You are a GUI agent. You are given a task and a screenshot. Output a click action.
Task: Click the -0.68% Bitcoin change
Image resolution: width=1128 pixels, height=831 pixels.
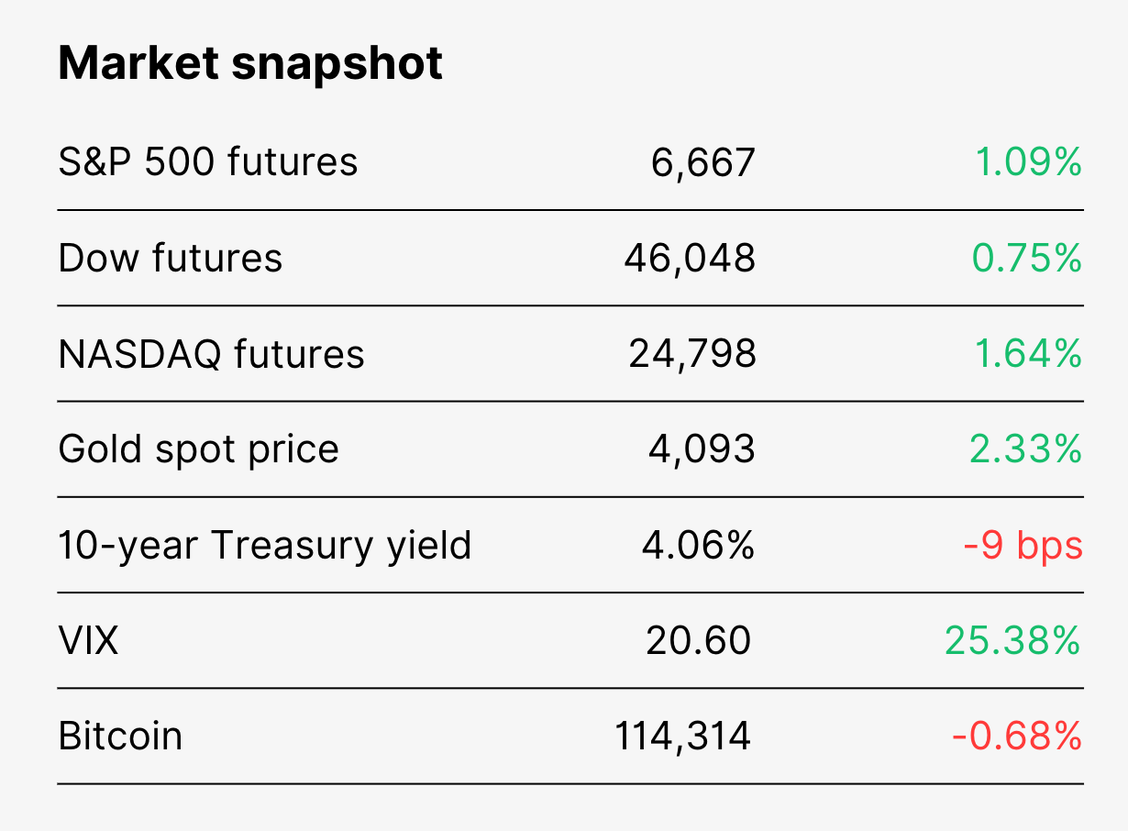click(x=1017, y=735)
